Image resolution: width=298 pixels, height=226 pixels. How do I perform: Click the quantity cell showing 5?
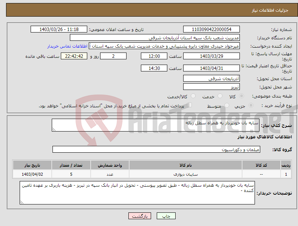point(71,174)
